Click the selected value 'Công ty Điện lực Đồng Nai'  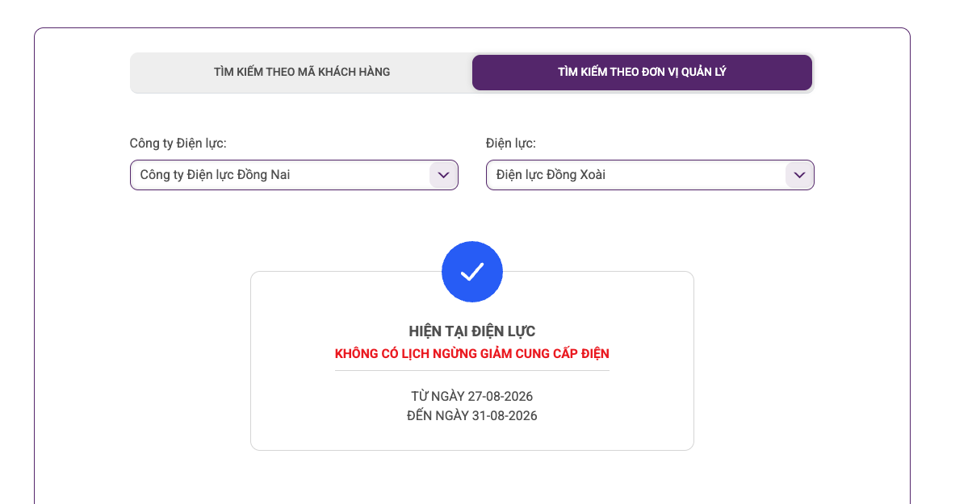[x=215, y=175]
